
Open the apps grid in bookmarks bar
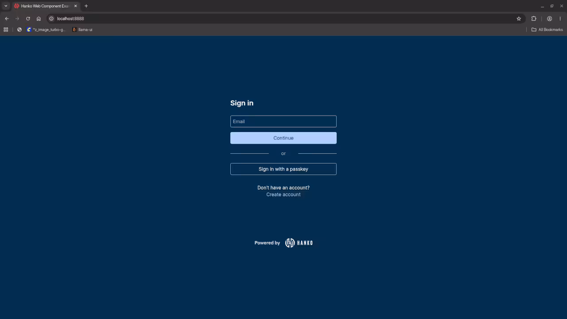6,30
